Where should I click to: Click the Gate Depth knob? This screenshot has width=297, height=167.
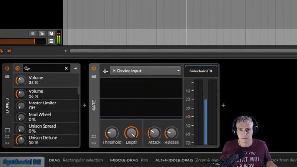[x=131, y=133]
